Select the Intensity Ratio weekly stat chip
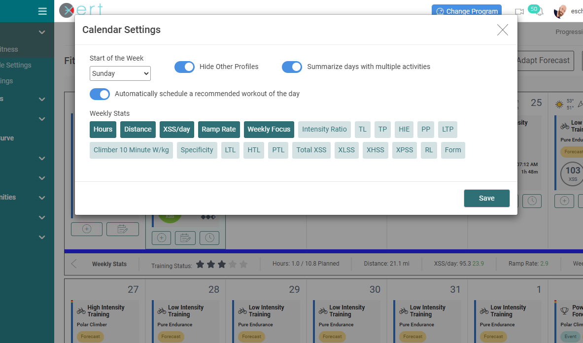This screenshot has width=583, height=343. click(x=324, y=129)
